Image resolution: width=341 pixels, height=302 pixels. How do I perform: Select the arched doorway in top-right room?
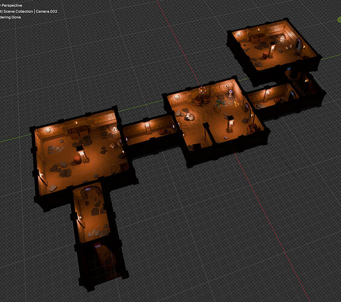click(298, 46)
